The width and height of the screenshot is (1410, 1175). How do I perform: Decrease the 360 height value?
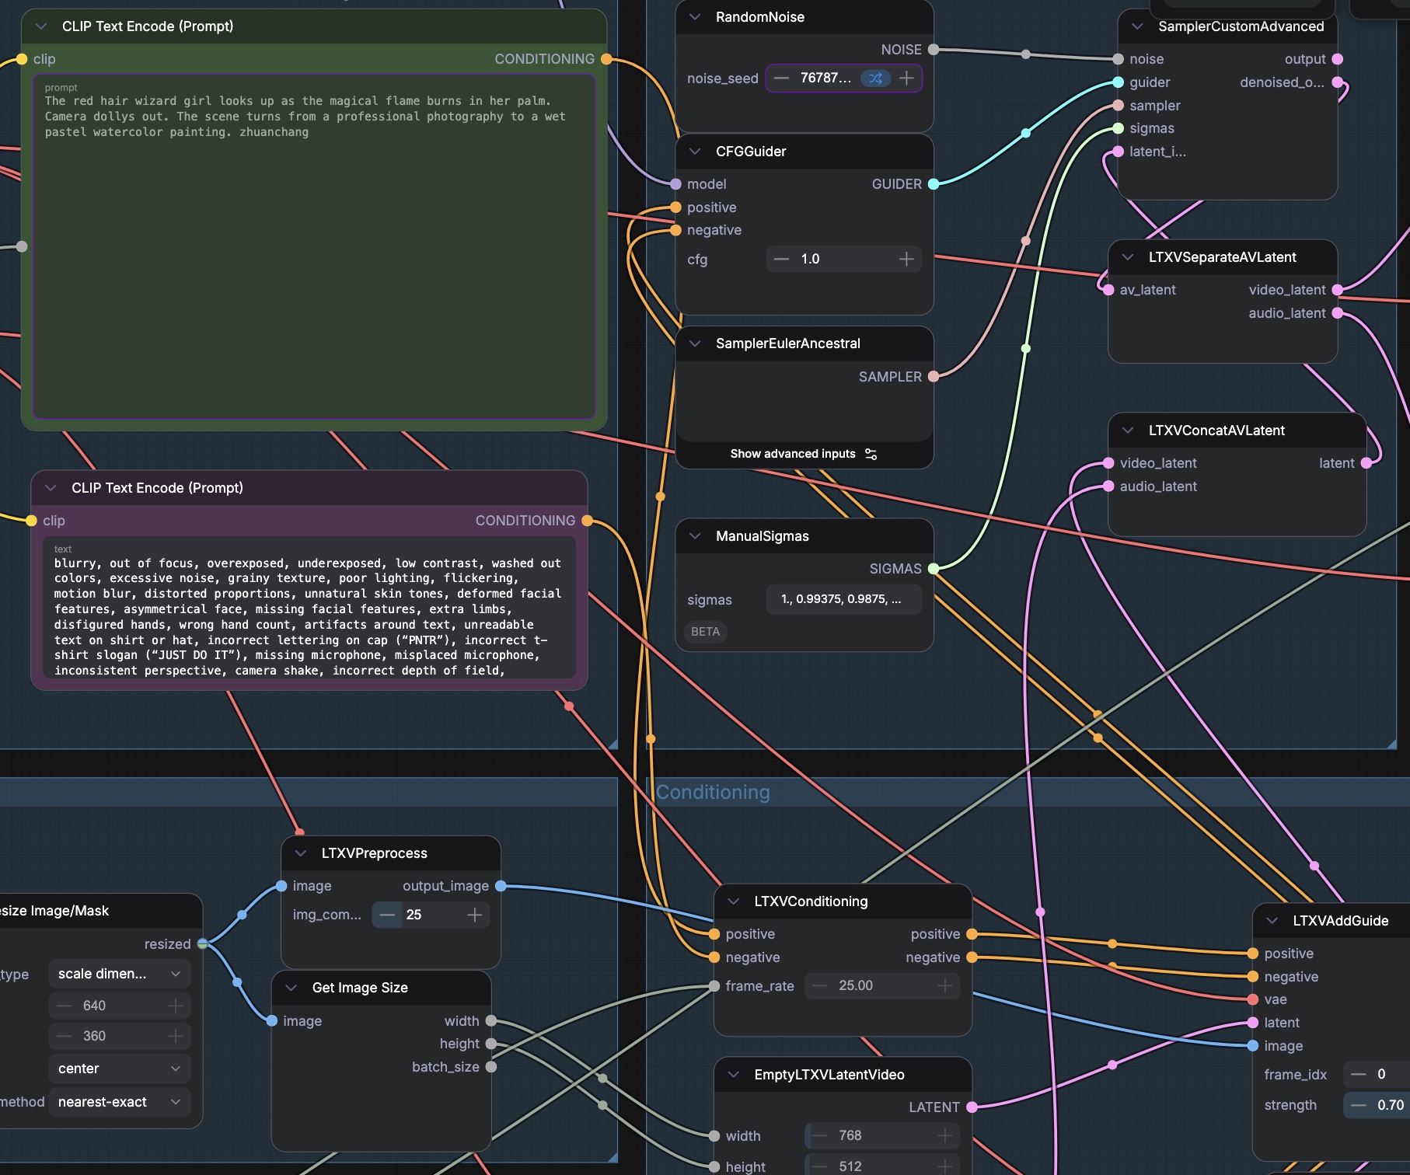(x=65, y=1036)
